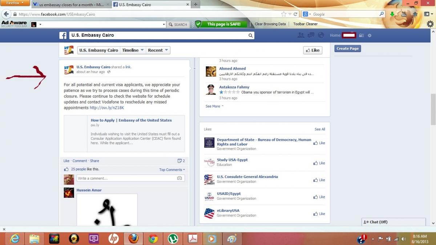The image size is (436, 245).
Task: Bookmark this page with the star icon
Action: coord(284,14)
